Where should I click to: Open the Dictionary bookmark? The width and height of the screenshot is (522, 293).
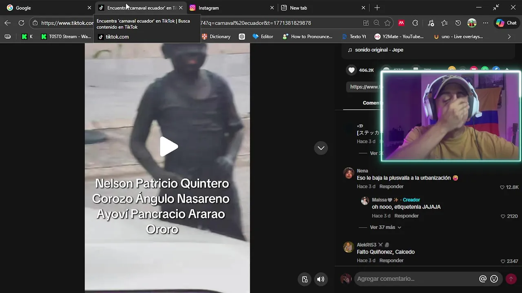click(x=216, y=37)
